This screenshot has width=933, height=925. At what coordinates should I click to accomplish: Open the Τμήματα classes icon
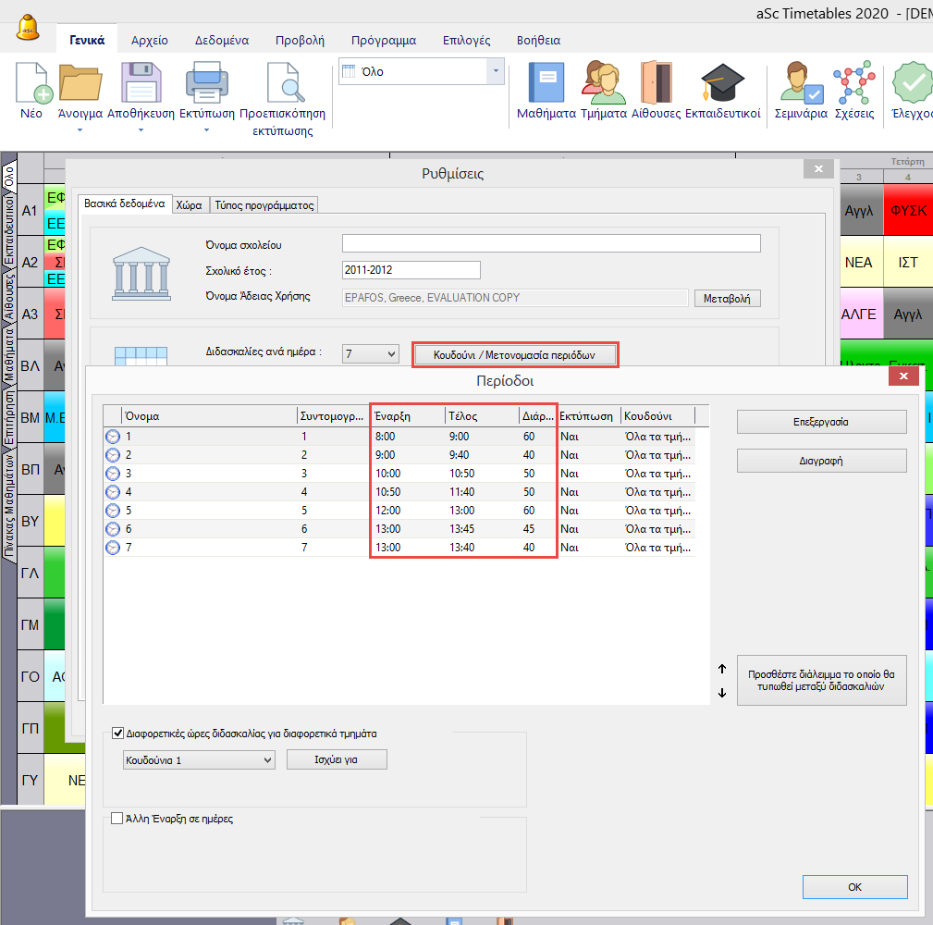(x=604, y=83)
